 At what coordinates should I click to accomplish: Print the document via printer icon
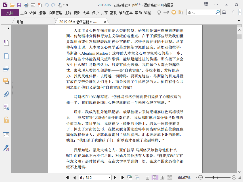26,5
